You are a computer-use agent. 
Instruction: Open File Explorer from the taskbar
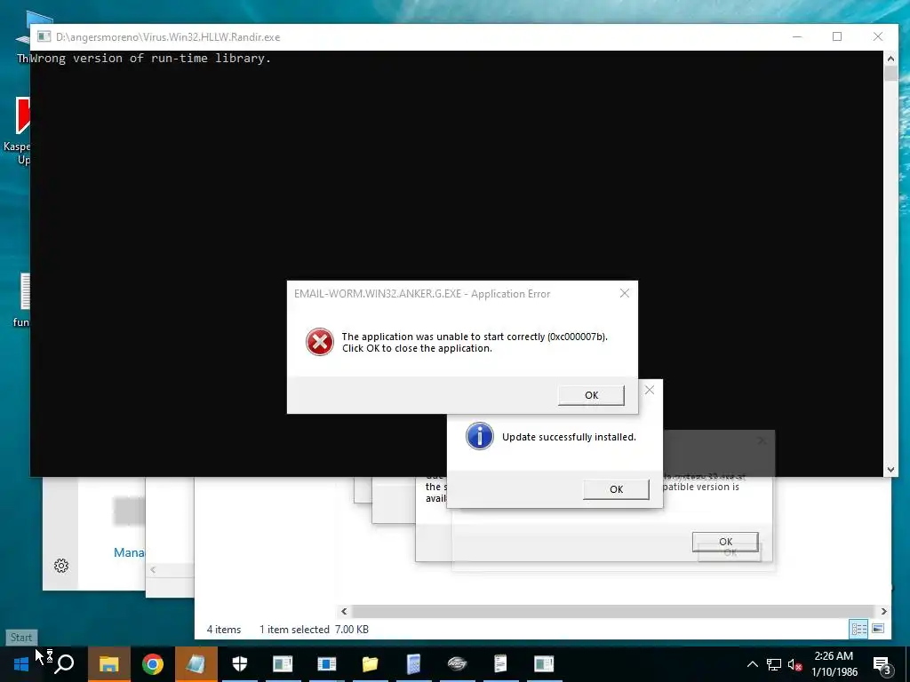[x=108, y=664]
